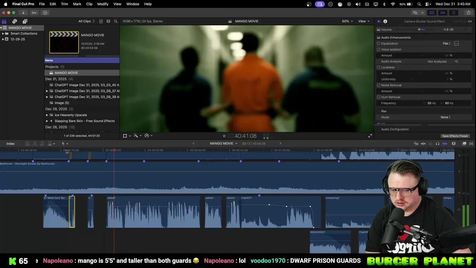Image resolution: width=476 pixels, height=268 pixels.
Task: Toggle the browser panel grid button
Action: [x=432, y=13]
